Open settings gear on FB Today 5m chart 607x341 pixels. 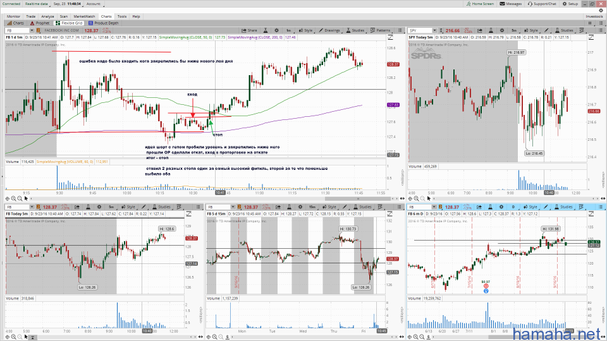(99, 207)
